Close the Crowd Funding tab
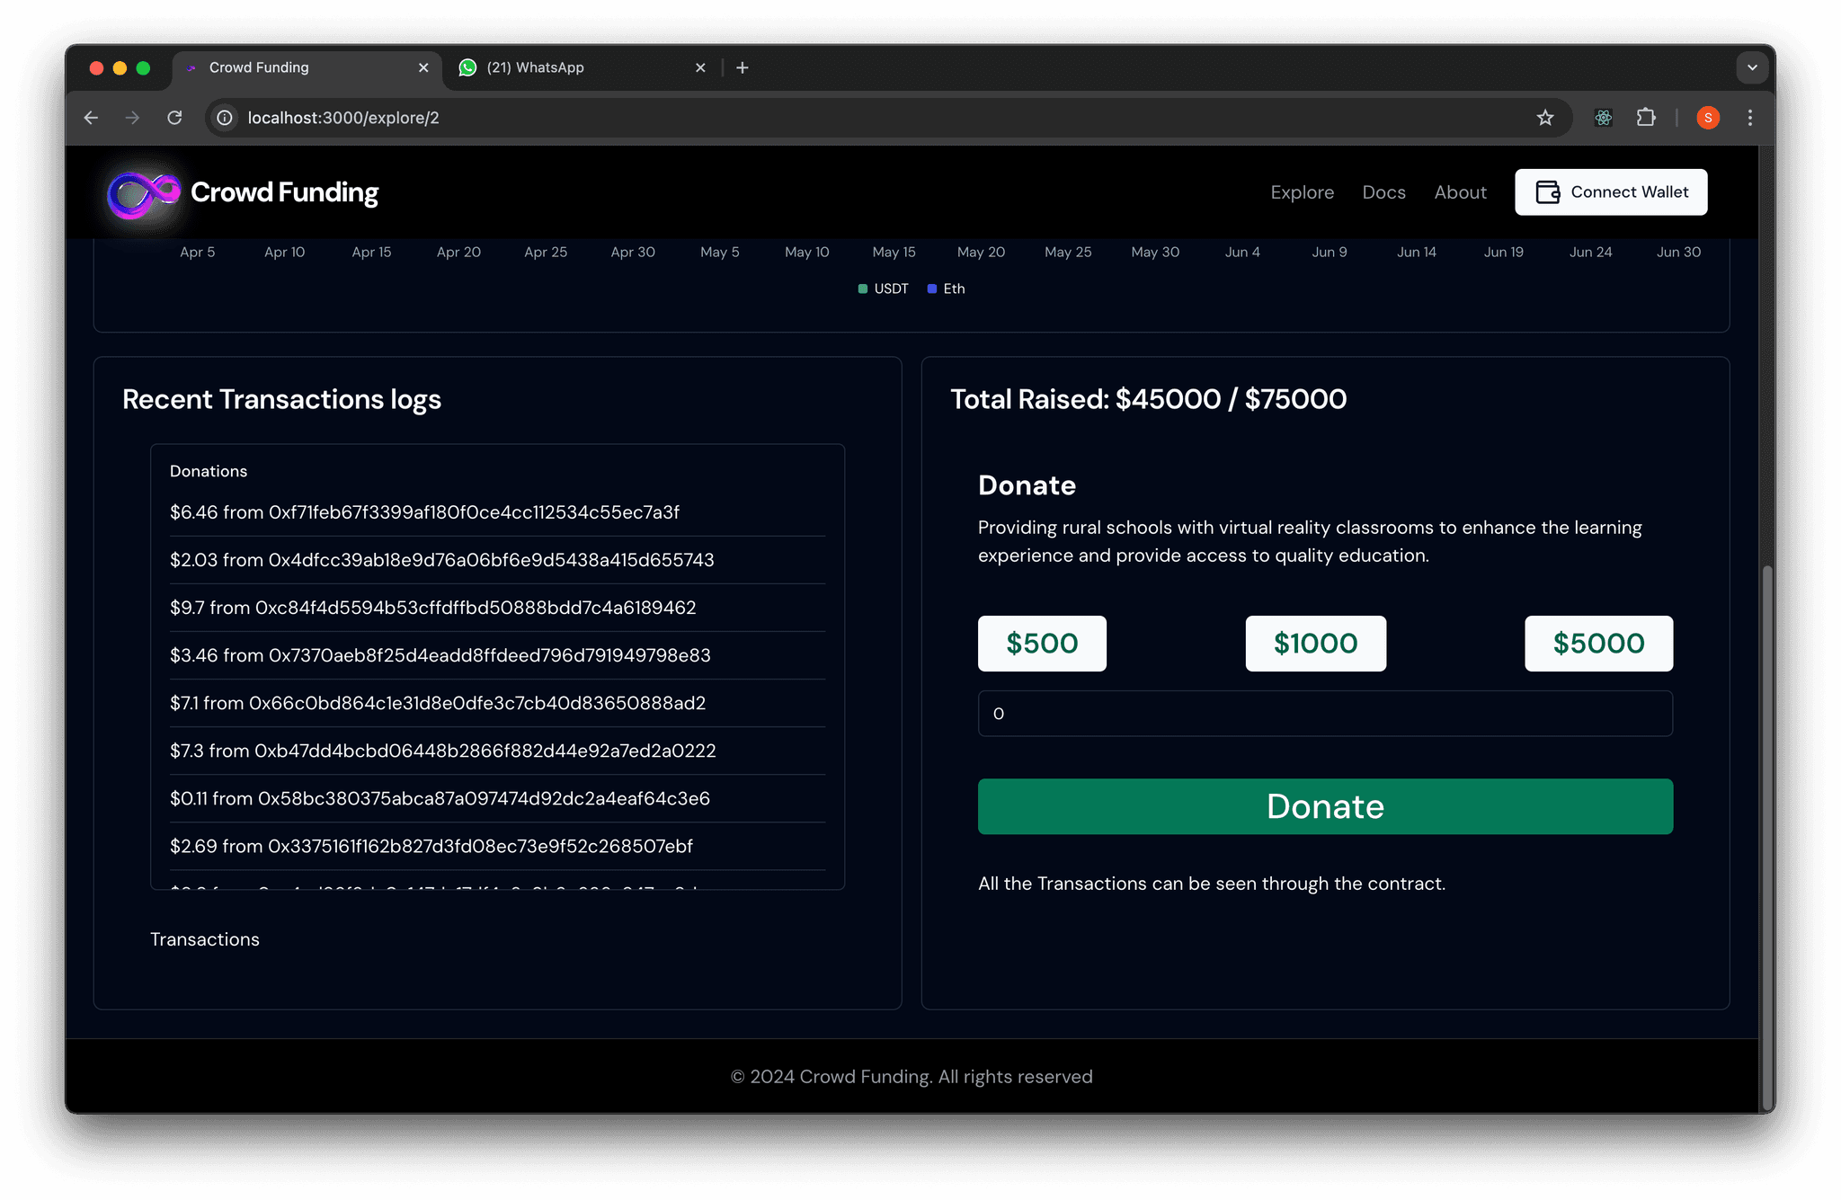1841x1200 pixels. point(423,67)
